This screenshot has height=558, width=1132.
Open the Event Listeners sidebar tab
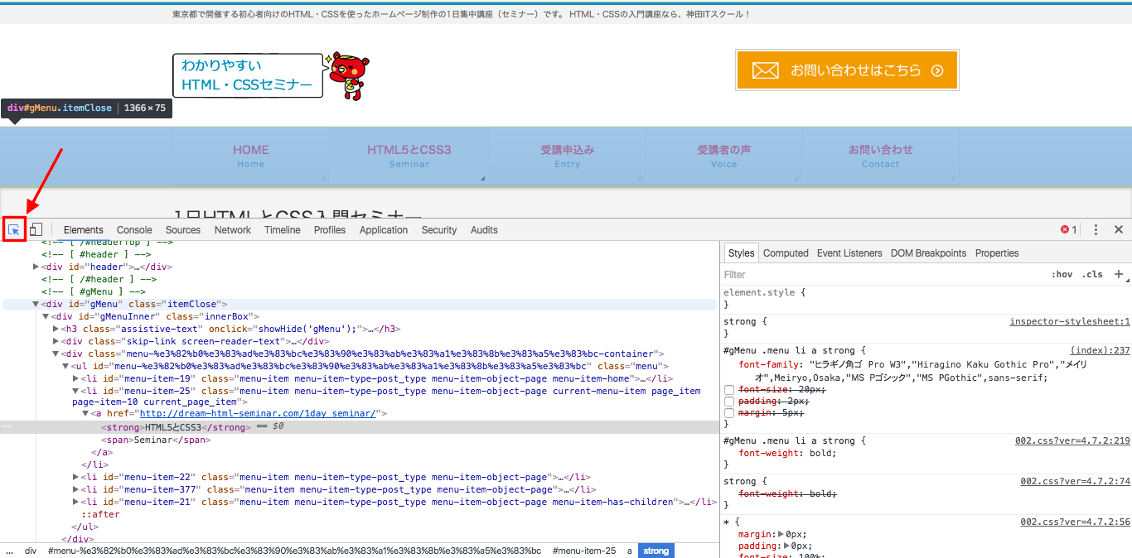pyautogui.click(x=849, y=253)
